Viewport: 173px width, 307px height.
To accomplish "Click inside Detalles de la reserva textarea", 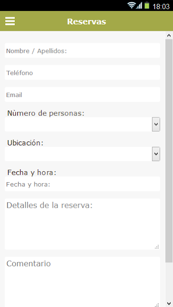I will (x=82, y=224).
